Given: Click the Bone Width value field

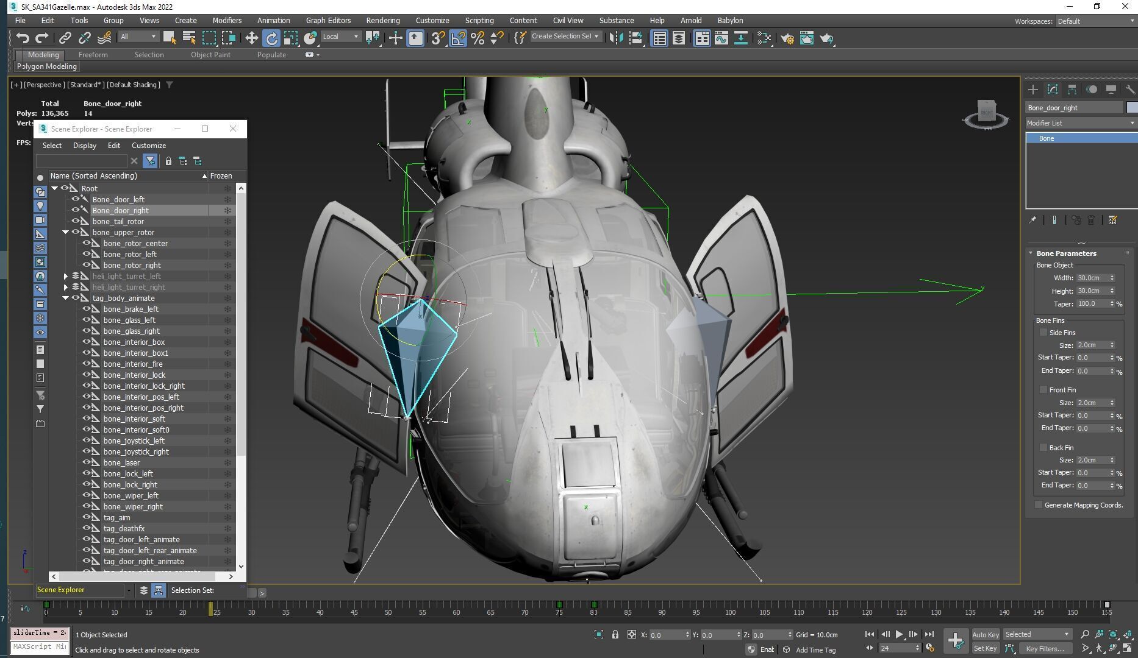Looking at the screenshot, I should coord(1092,278).
